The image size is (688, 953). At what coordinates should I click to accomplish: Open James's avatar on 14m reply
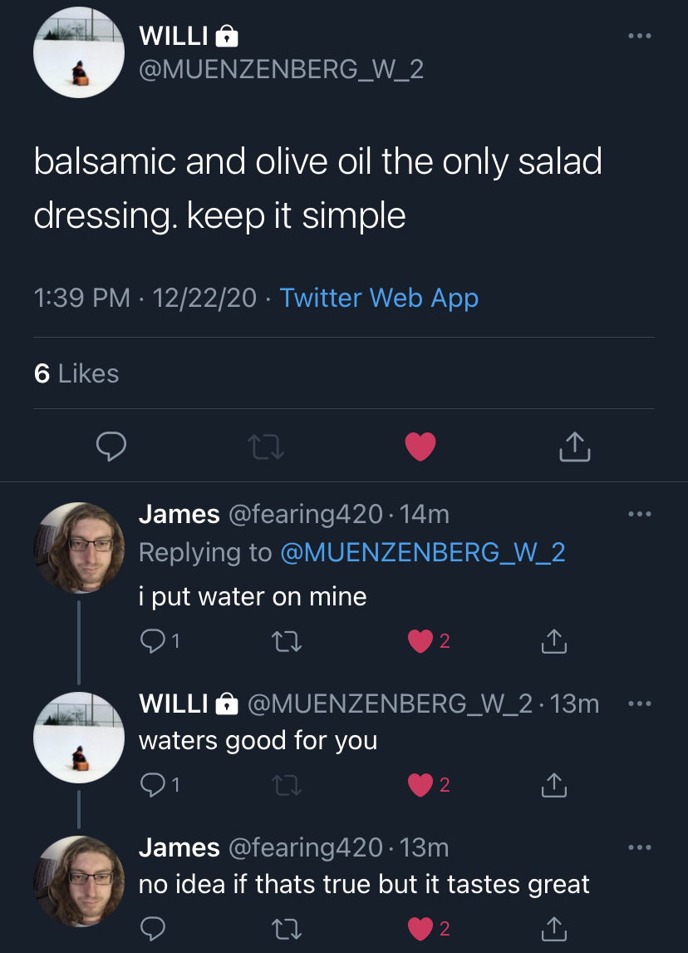coord(79,547)
